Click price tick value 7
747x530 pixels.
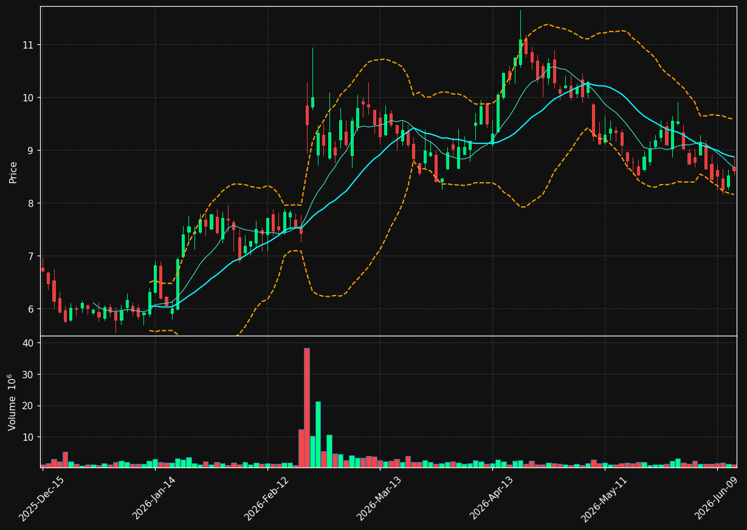pyautogui.click(x=31, y=256)
